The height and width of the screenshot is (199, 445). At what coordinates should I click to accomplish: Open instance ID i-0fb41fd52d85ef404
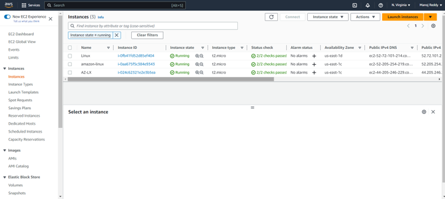point(136,56)
